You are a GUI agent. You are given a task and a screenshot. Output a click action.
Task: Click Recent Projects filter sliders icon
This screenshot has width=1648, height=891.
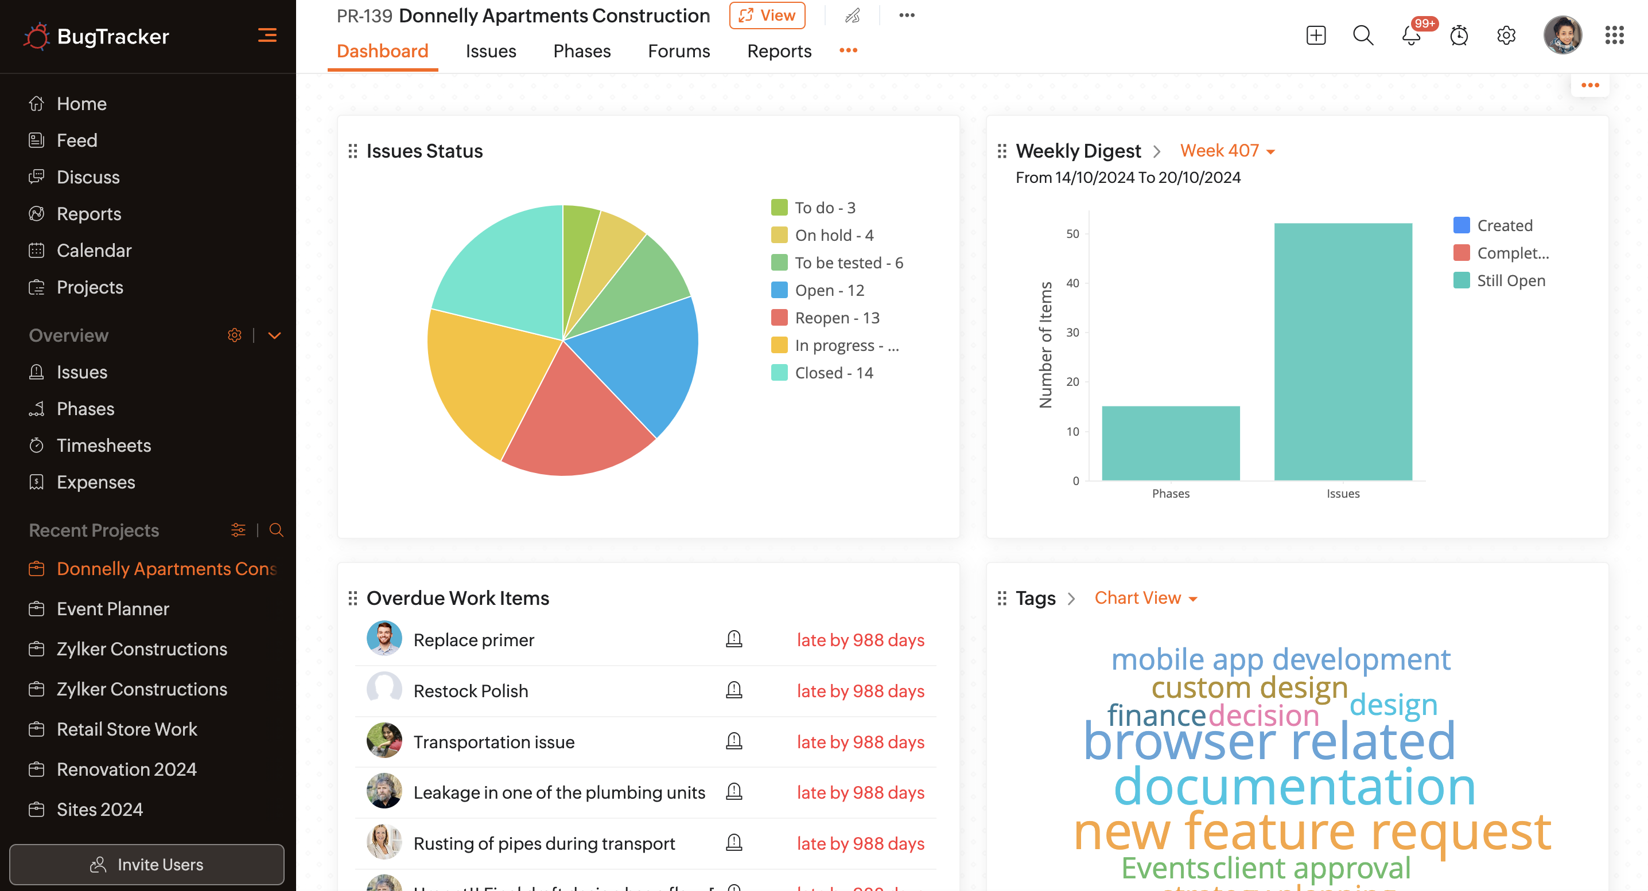[x=238, y=530]
